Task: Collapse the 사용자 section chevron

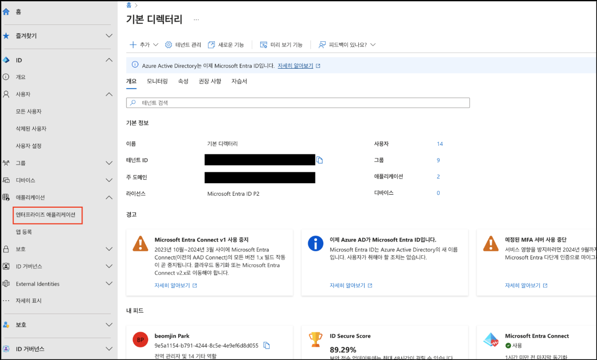Action: [x=109, y=94]
